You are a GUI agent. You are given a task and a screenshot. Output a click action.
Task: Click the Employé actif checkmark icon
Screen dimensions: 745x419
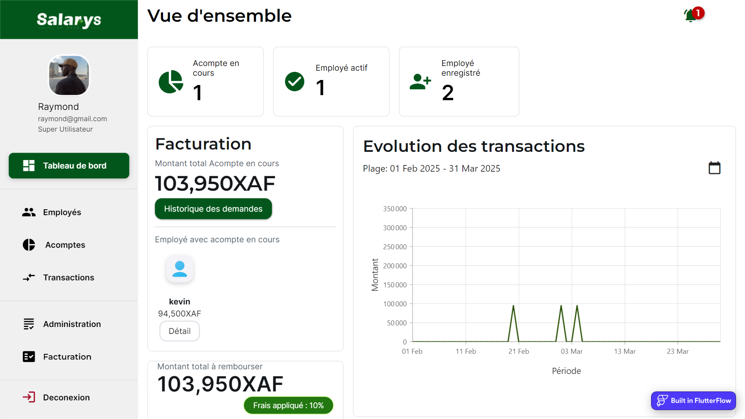click(x=295, y=82)
